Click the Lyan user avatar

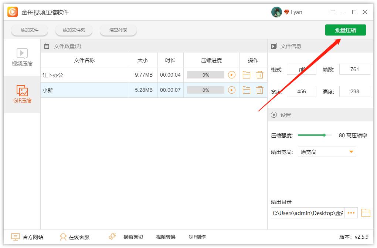pyautogui.click(x=276, y=12)
